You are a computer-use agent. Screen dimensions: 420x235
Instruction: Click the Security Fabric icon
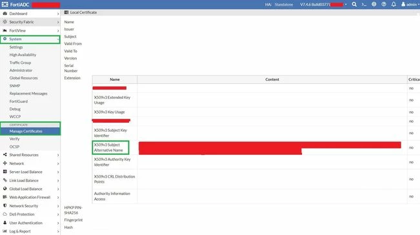[5, 22]
